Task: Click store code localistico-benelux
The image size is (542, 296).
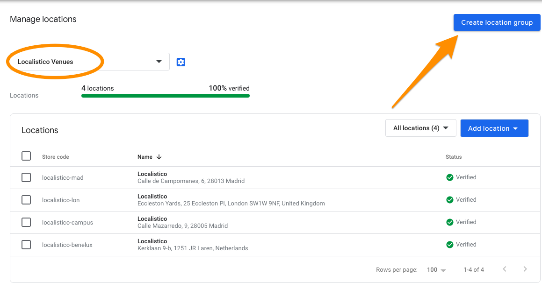Action: pos(67,245)
